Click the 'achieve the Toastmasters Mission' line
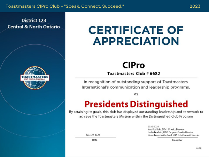 coord(136,117)
